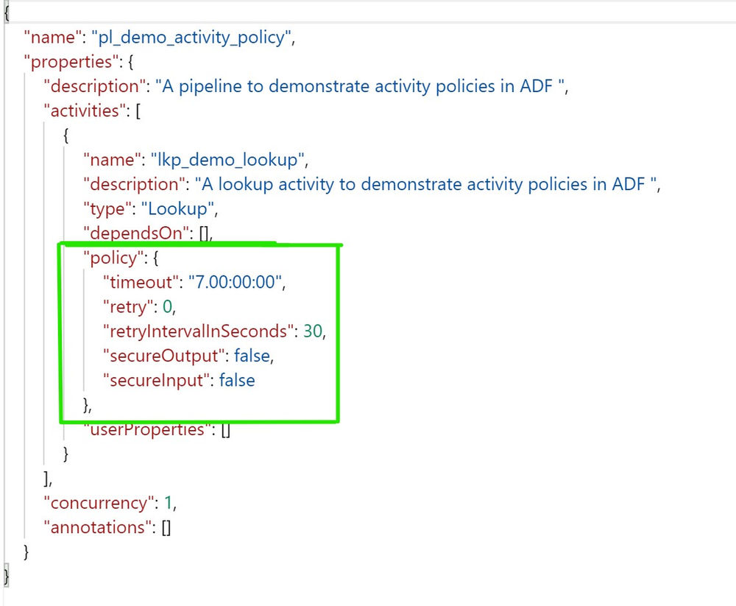Select the secureOutput false value
Viewport: 736px width, 606px height.
[x=250, y=356]
